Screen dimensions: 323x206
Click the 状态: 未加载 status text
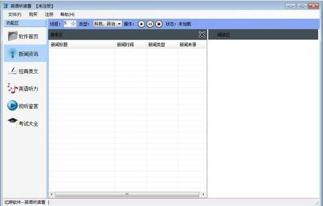(x=178, y=24)
